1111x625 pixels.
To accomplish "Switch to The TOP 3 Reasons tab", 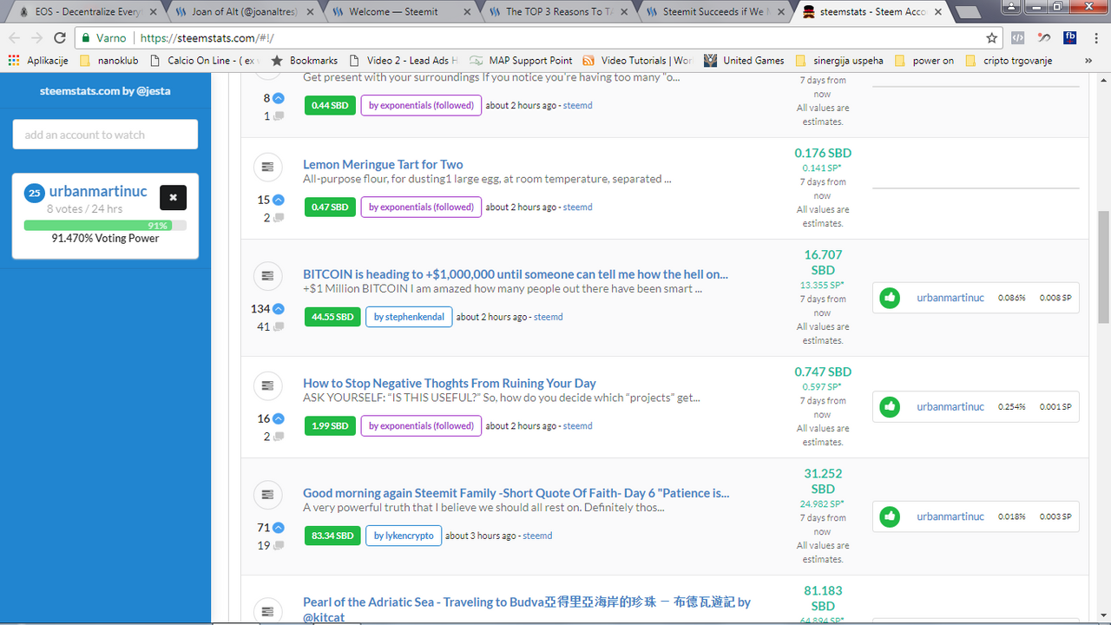I will tap(557, 12).
